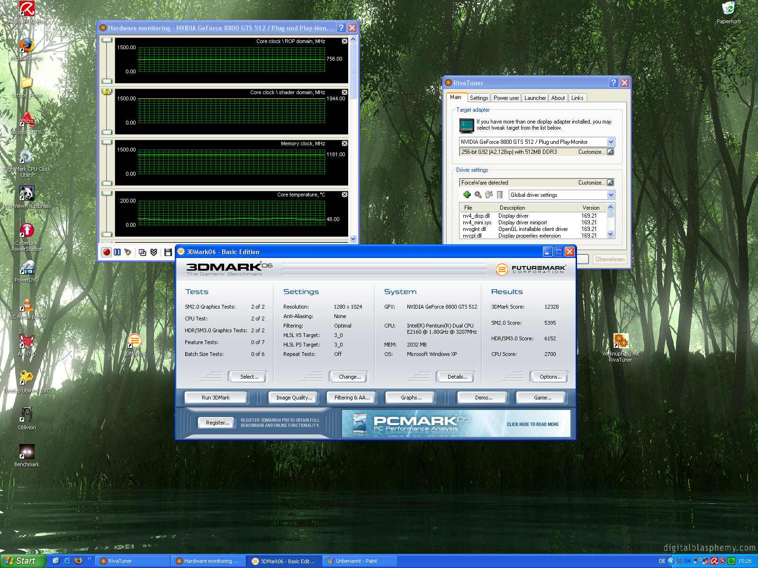Screen dimensions: 758x568
Task: Open the Launcher tab in RivaTuner
Action: pyautogui.click(x=535, y=98)
